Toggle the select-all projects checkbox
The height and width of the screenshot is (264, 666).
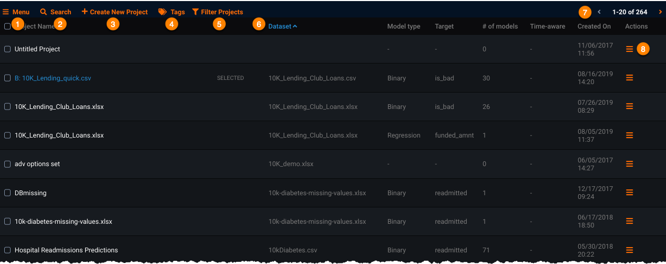tap(7, 26)
